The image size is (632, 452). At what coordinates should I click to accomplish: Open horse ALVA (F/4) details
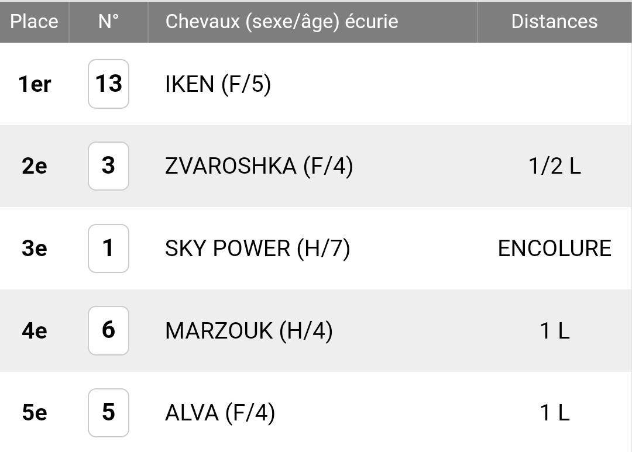[x=220, y=413]
